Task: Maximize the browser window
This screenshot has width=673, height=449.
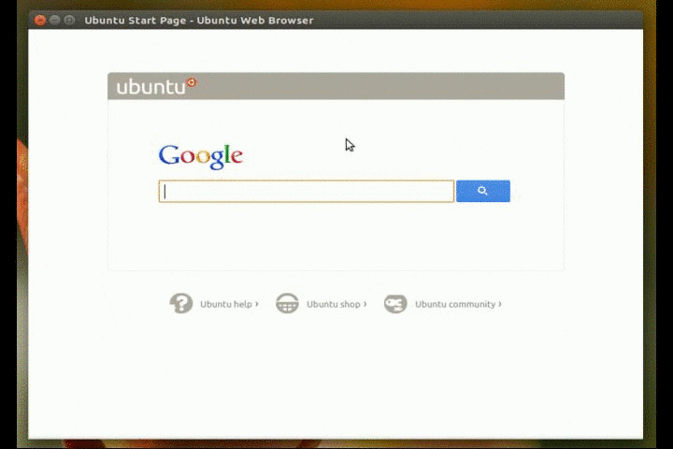Action: pos(70,20)
